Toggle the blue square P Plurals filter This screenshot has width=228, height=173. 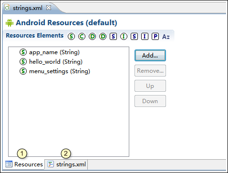tap(155, 37)
